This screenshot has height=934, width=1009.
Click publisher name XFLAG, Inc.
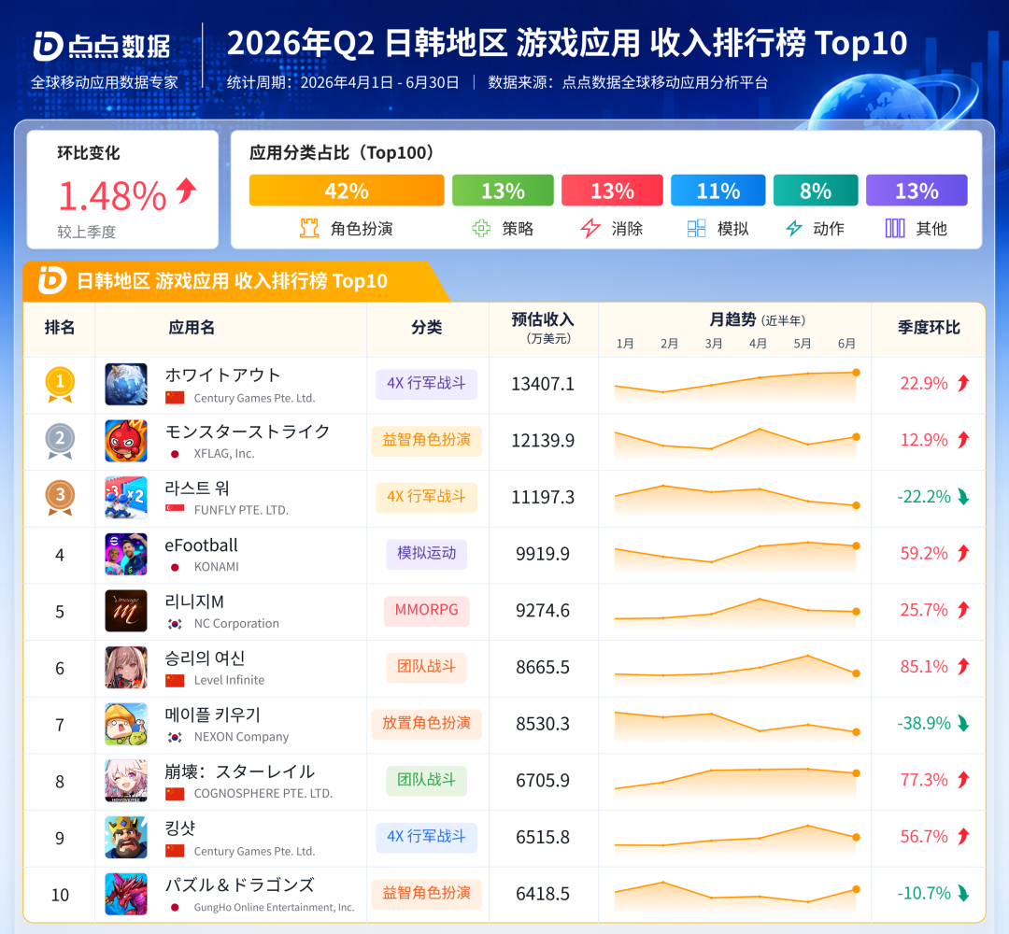pyautogui.click(x=224, y=454)
